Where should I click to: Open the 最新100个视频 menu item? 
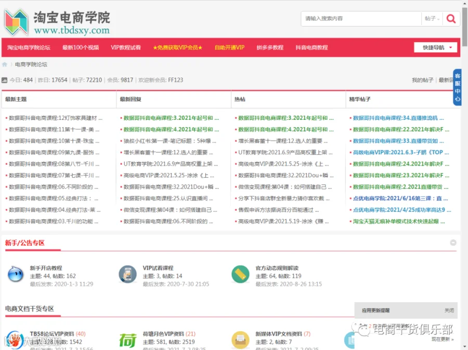point(81,47)
